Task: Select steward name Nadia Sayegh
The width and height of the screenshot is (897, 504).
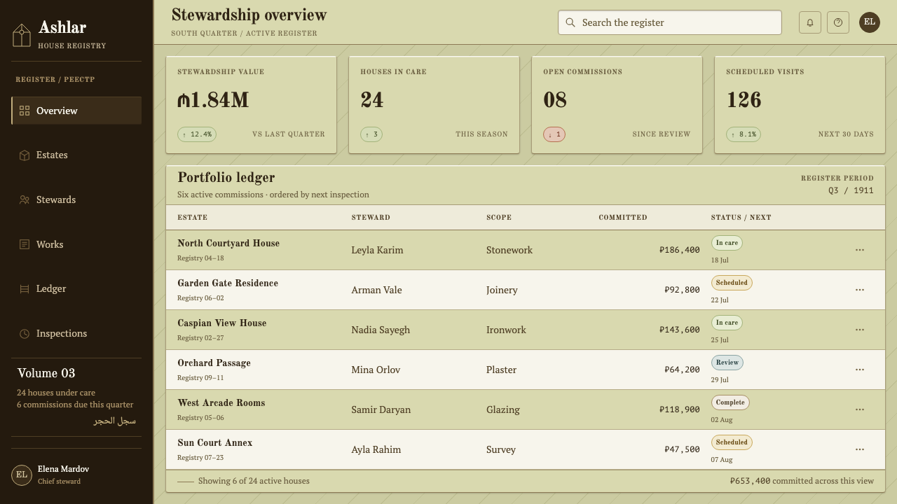Action: tap(381, 330)
